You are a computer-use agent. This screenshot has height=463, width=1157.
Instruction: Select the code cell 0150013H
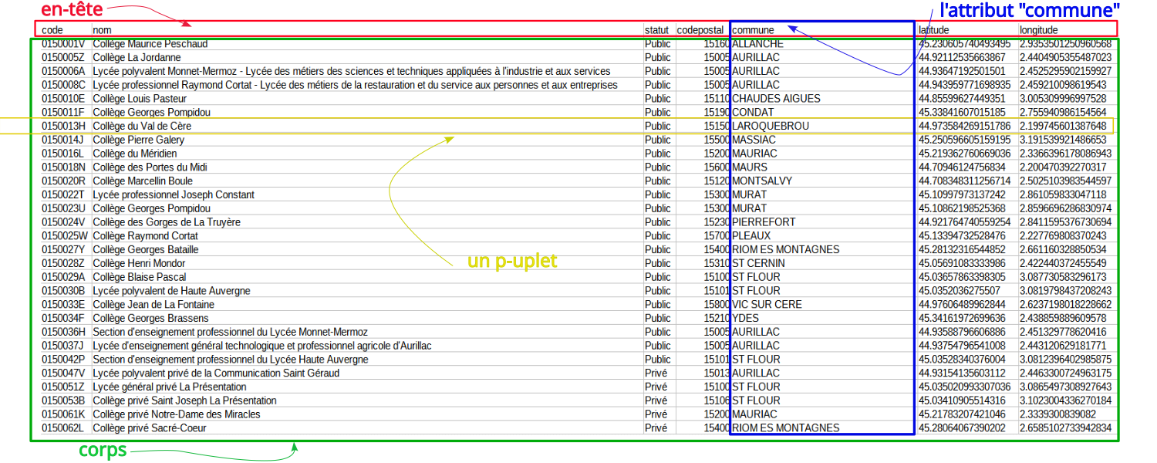click(x=63, y=126)
